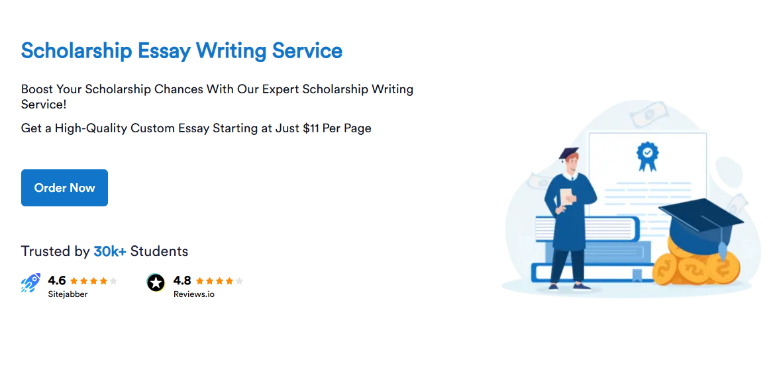Click the 4.6 Sitejabber rating number
Viewport: 775px width, 377px height.
(x=57, y=280)
